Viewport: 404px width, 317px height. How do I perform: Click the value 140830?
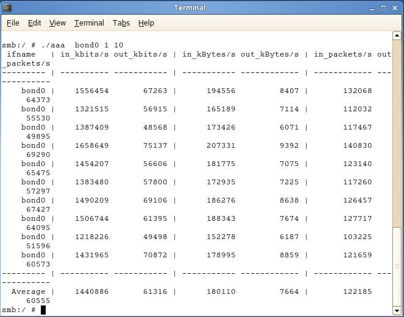[357, 145]
